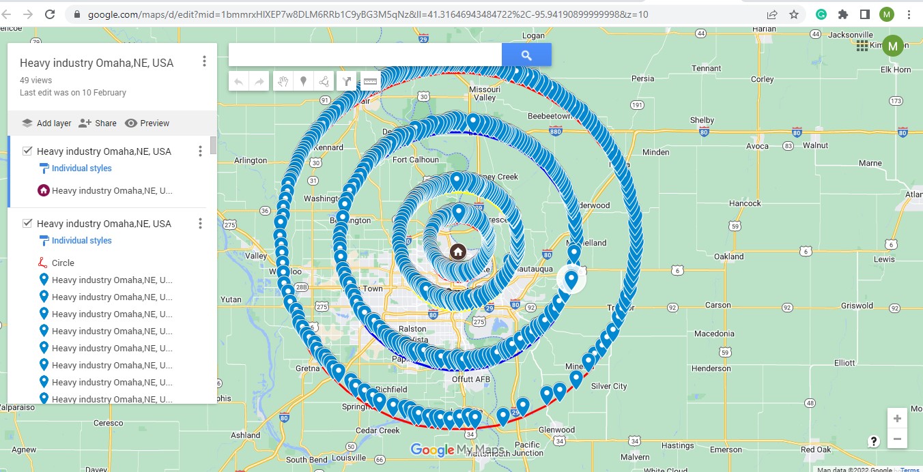Uncheck the first Heavy industry layer
Screen dimensions: 923x472
click(x=28, y=151)
